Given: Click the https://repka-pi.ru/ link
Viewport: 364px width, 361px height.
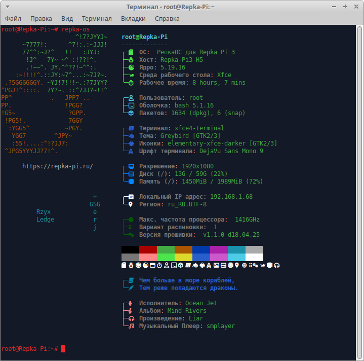Looking at the screenshot, I should coord(58,166).
